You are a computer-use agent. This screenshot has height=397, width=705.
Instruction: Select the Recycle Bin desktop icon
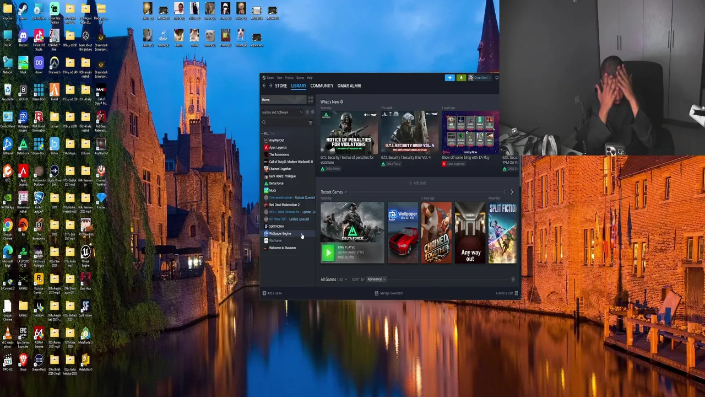[8, 93]
